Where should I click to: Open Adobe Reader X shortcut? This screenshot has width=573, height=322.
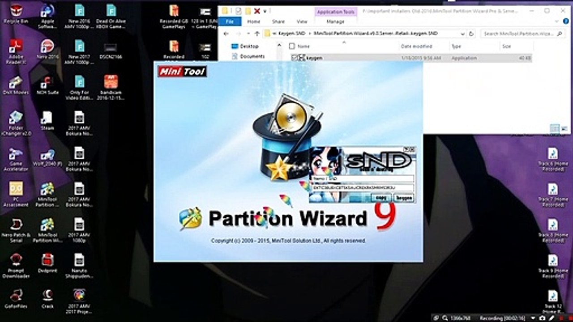click(16, 51)
